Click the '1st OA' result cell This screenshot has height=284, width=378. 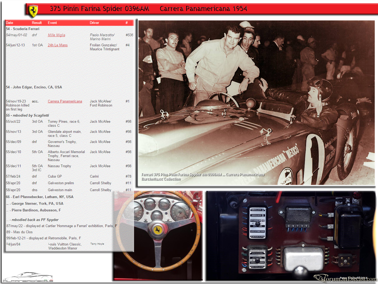click(38, 45)
